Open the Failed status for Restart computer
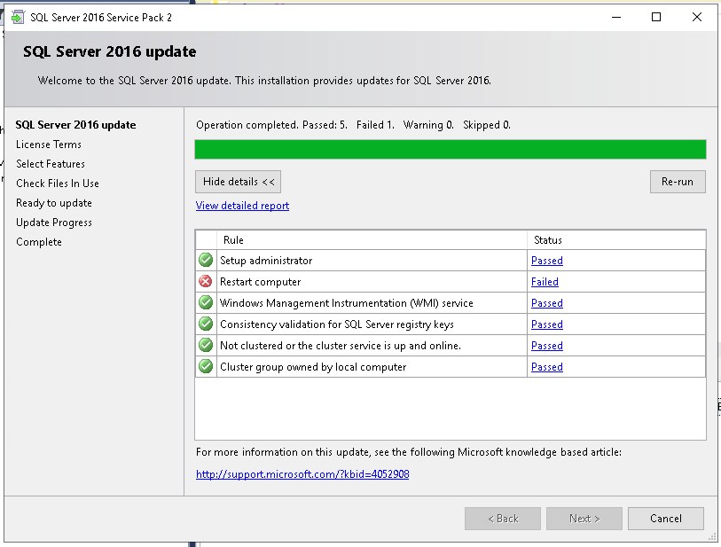Screen dimensions: 721x547 [x=545, y=282]
